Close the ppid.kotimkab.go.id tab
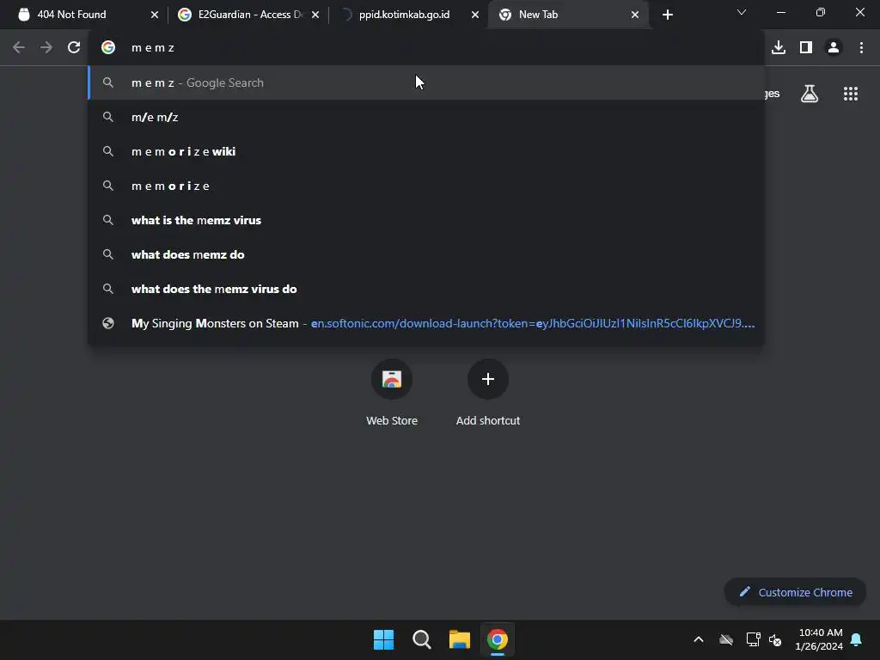 (475, 15)
